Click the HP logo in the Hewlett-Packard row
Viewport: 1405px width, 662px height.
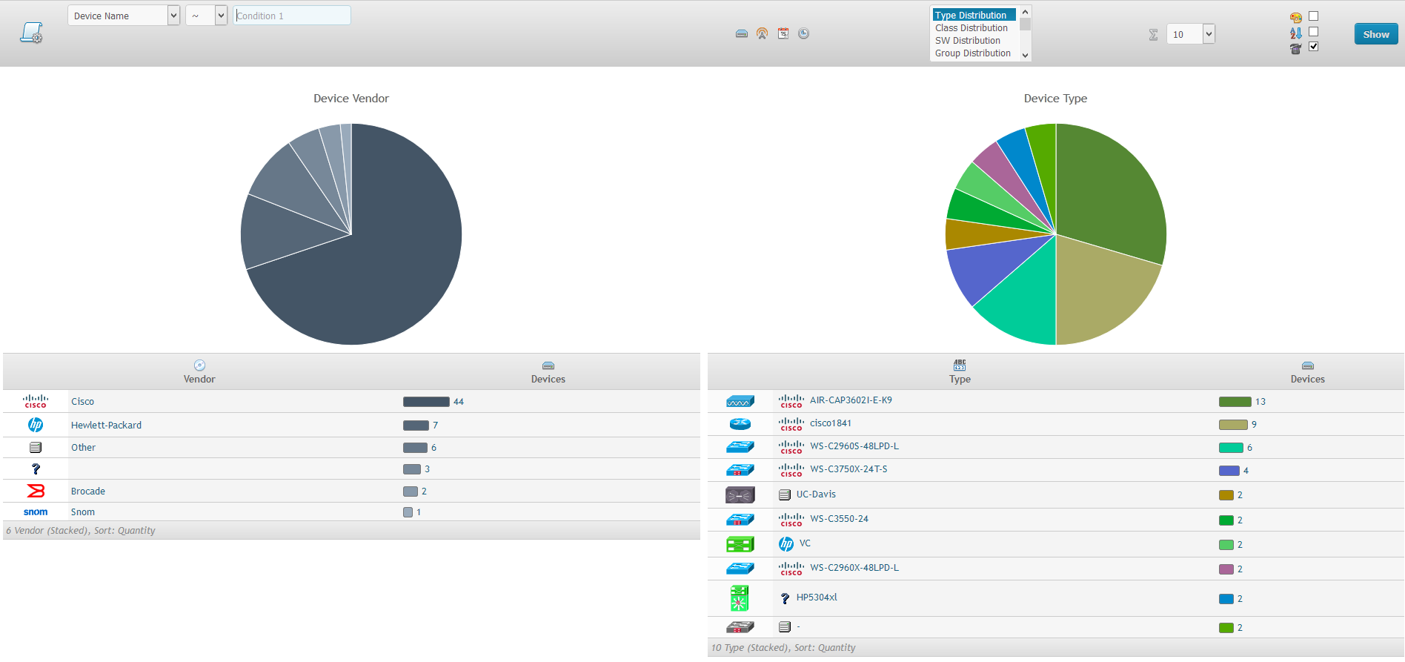pyautogui.click(x=36, y=425)
